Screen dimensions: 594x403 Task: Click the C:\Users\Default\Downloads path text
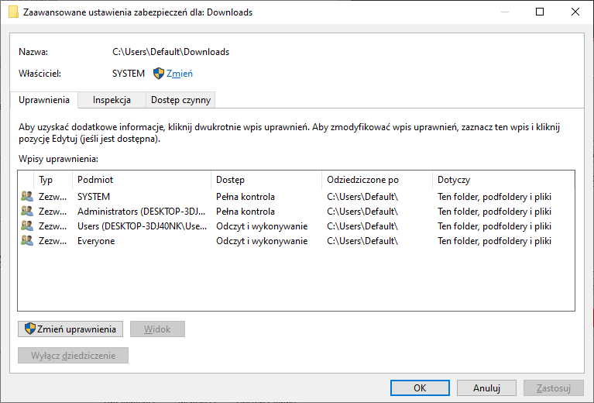171,52
